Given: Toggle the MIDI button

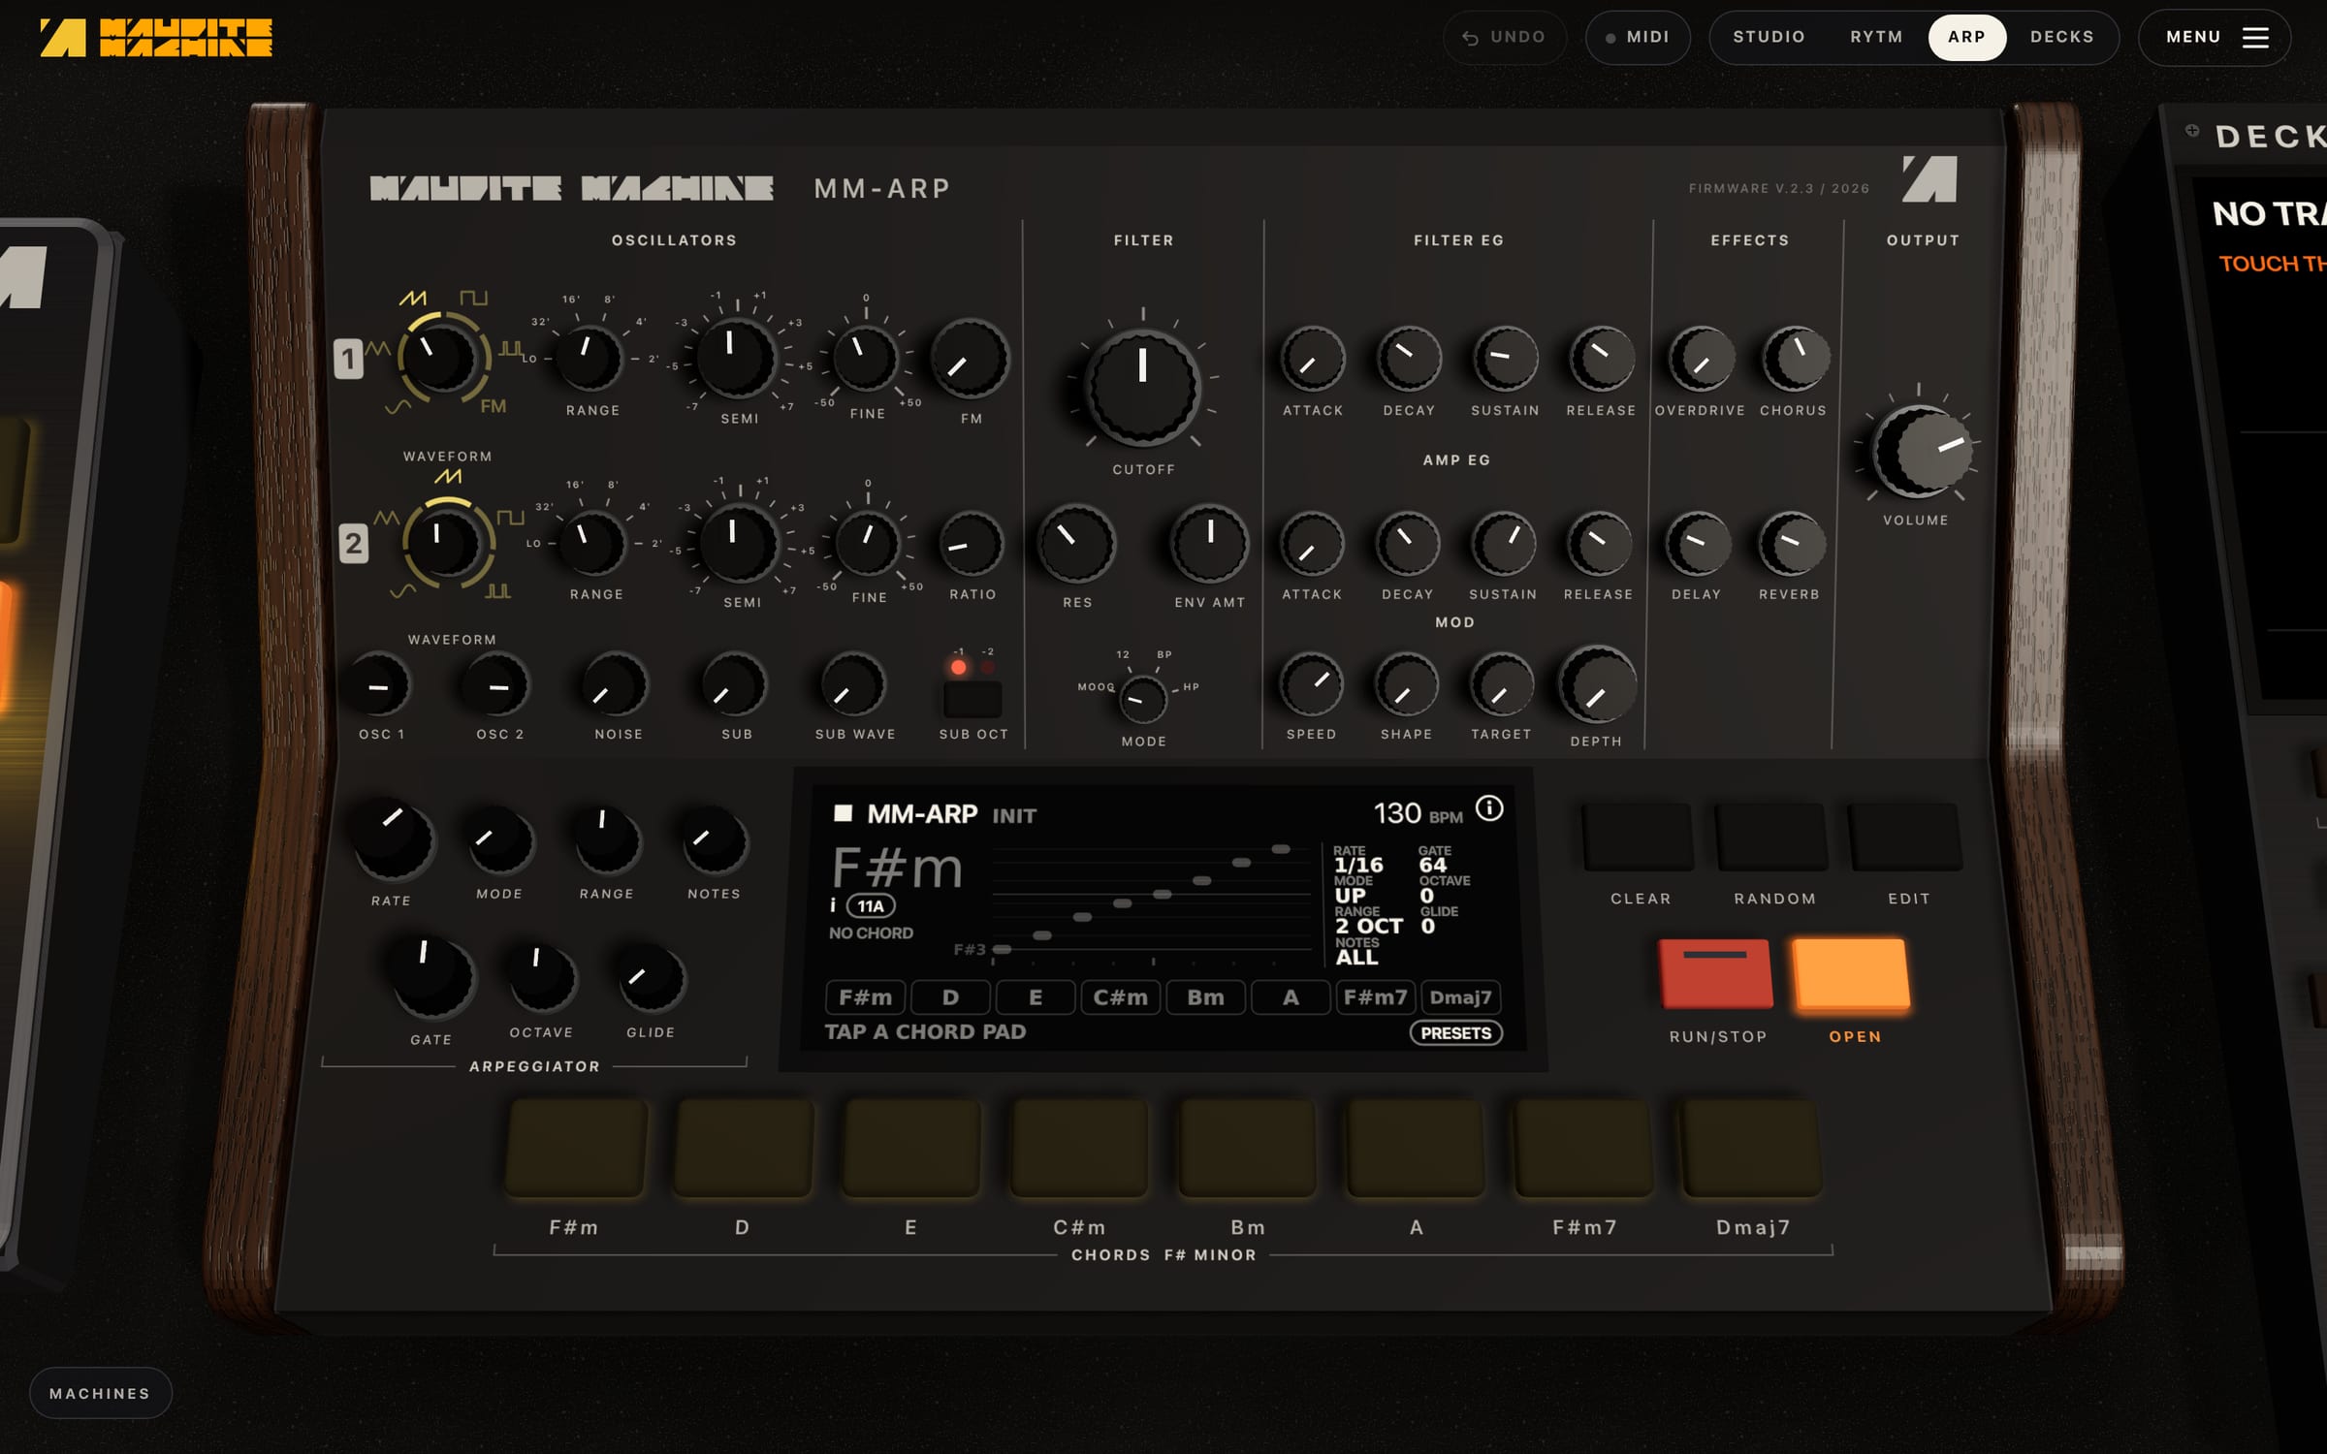Looking at the screenshot, I should click(x=1638, y=37).
